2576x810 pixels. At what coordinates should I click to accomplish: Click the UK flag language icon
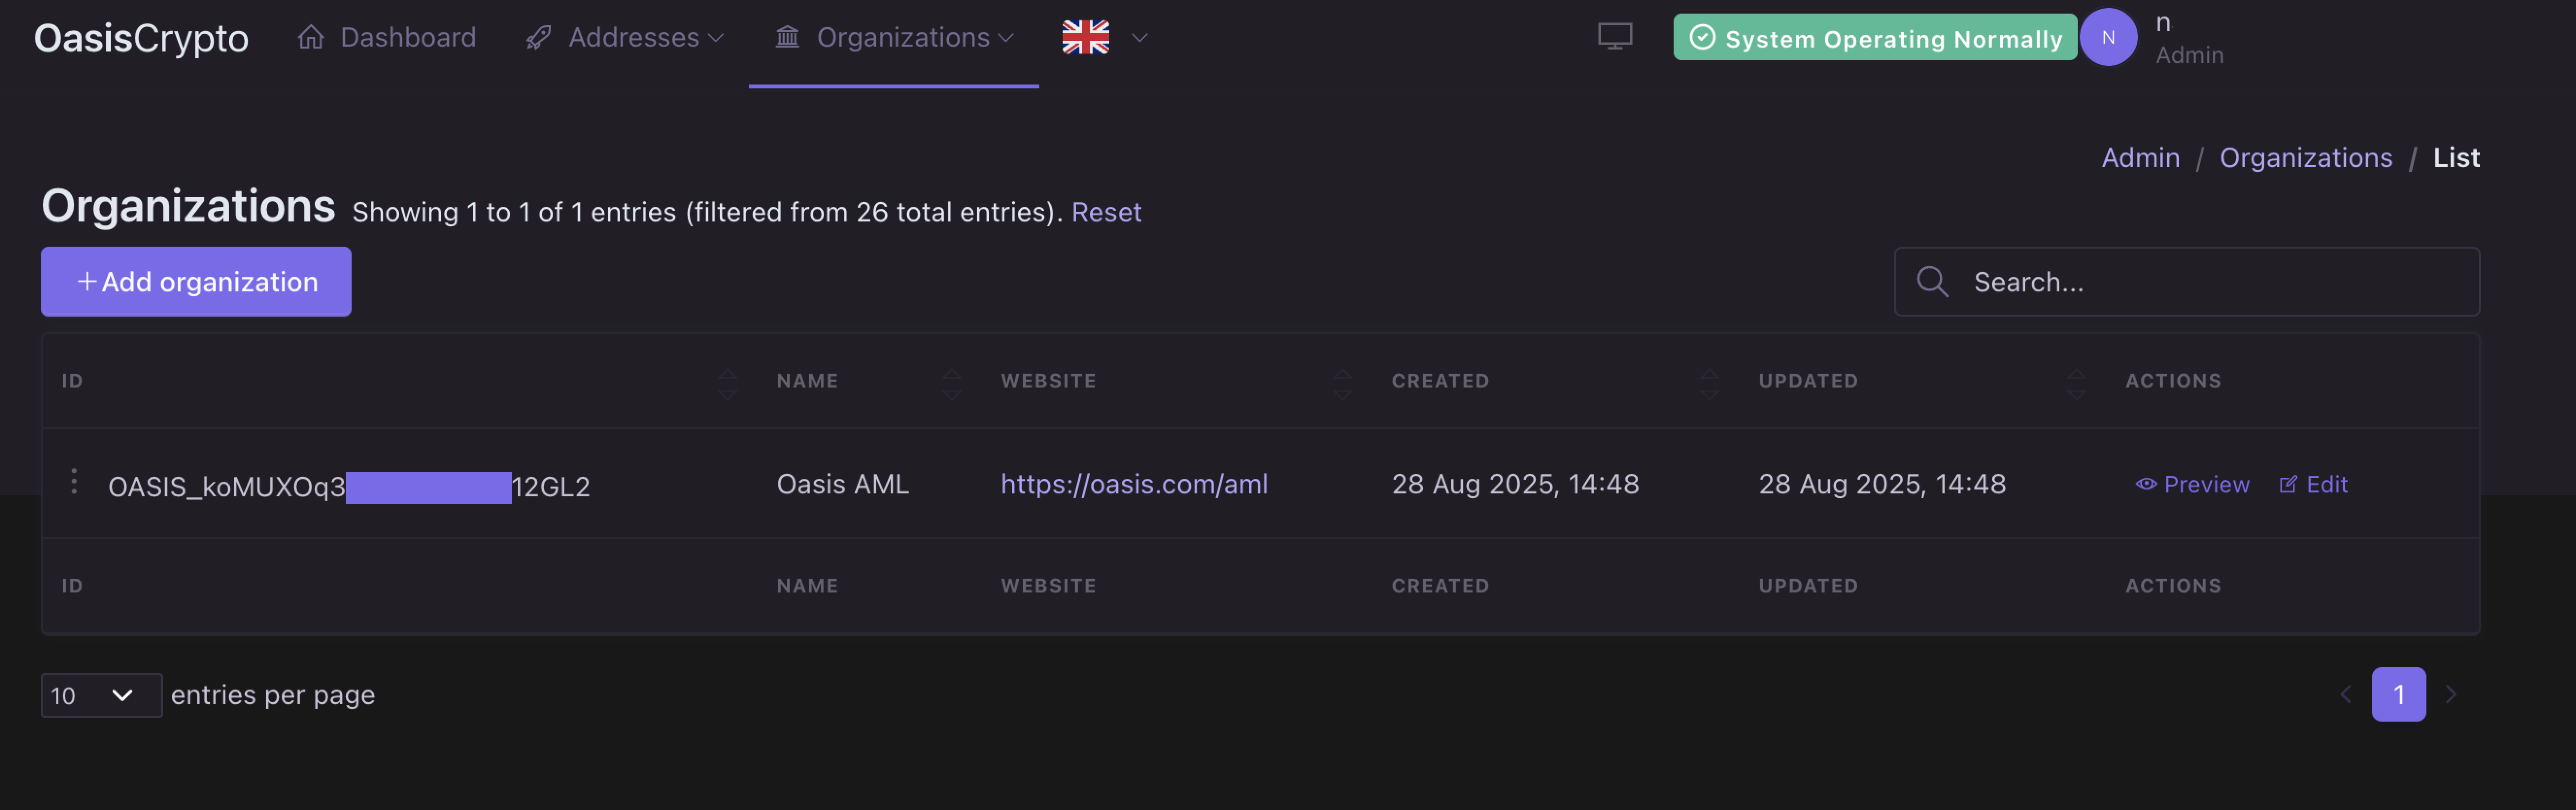[1085, 37]
